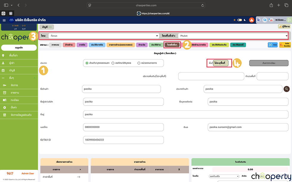The image size is (292, 182).
Task: Click the orange บันทึกล็อคเสียบ icon button
Action: point(285,45)
